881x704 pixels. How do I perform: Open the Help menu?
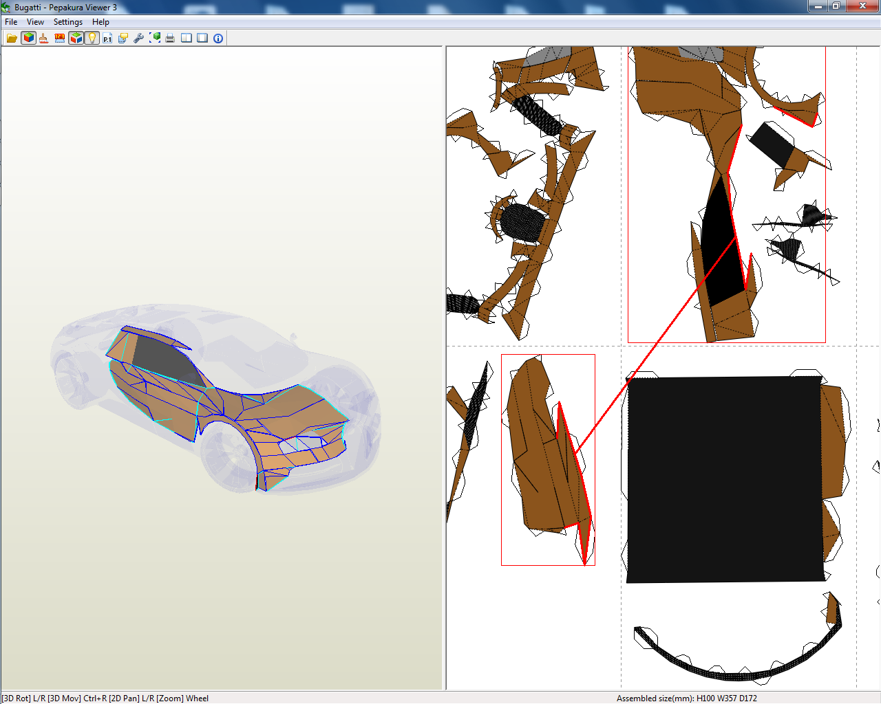[x=100, y=21]
